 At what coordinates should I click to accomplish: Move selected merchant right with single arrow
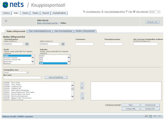82,84
